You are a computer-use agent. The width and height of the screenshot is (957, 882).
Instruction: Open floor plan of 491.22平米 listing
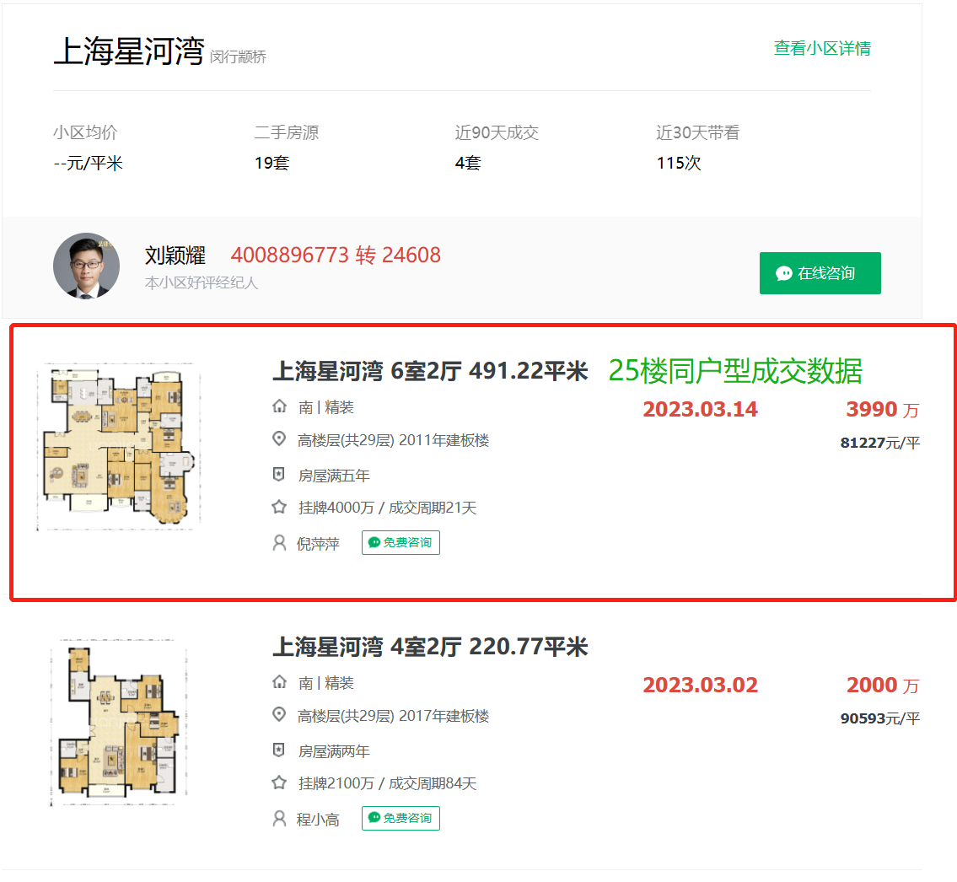118,447
